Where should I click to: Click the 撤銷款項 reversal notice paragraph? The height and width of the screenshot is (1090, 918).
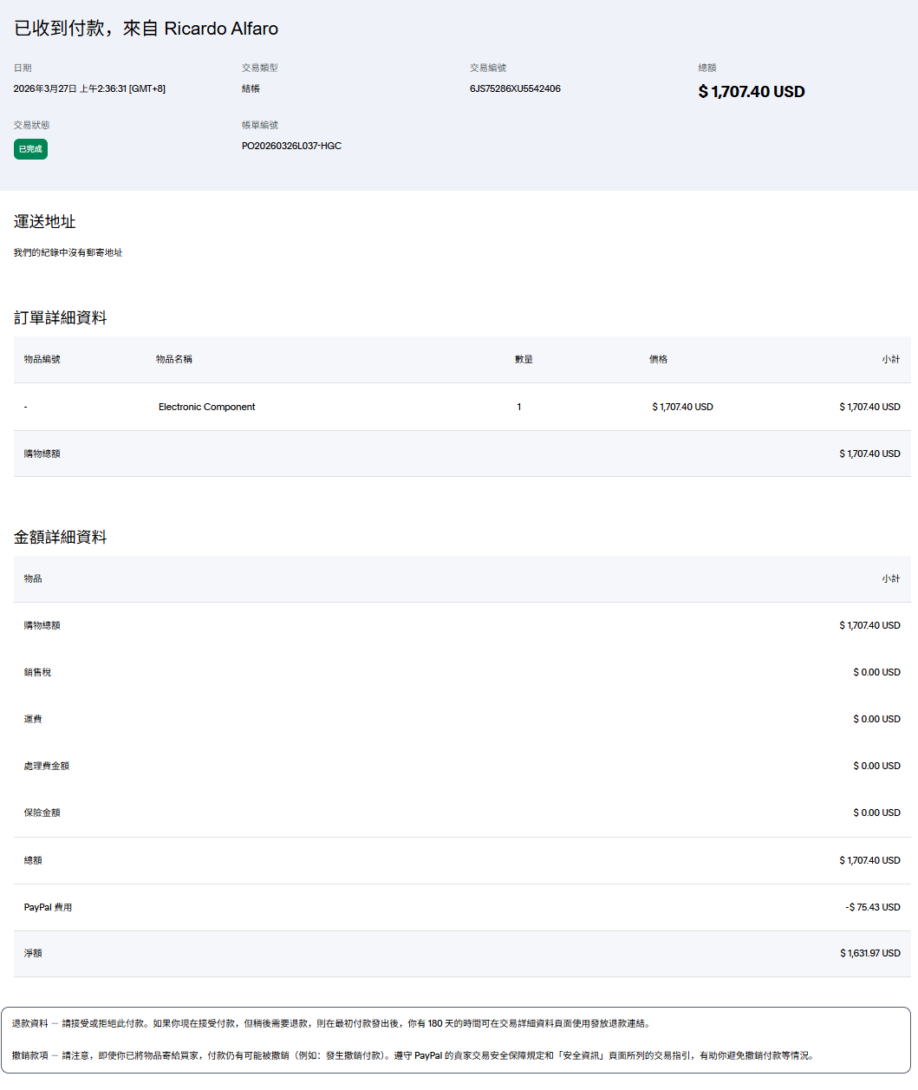[x=413, y=1055]
